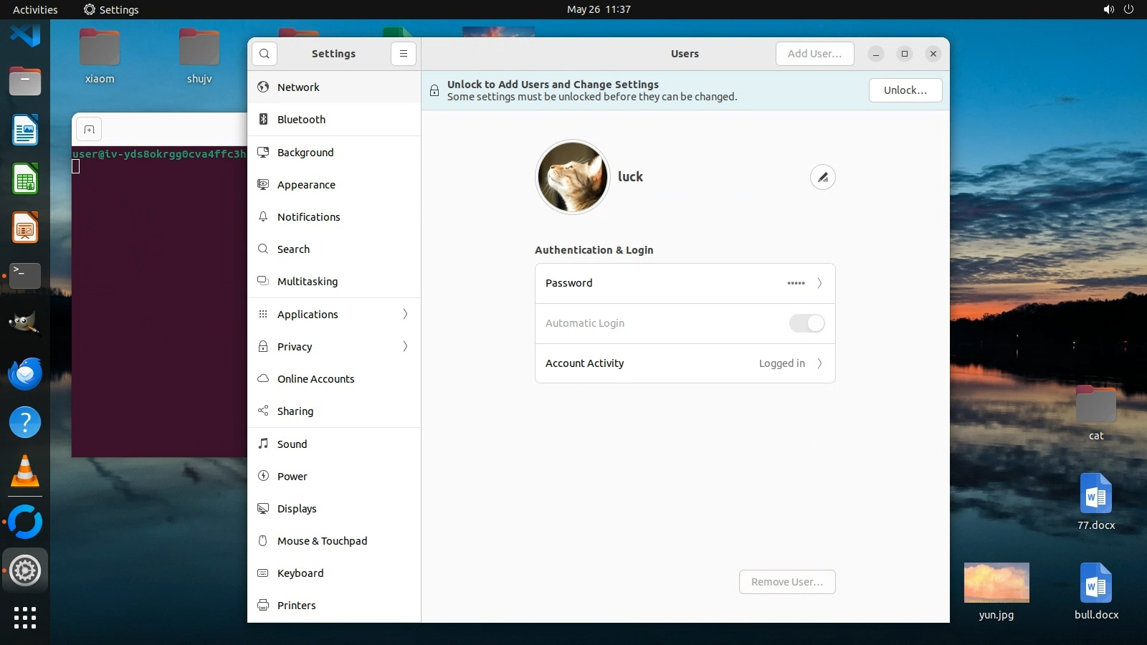Expand the Privacy settings section

pyautogui.click(x=334, y=347)
